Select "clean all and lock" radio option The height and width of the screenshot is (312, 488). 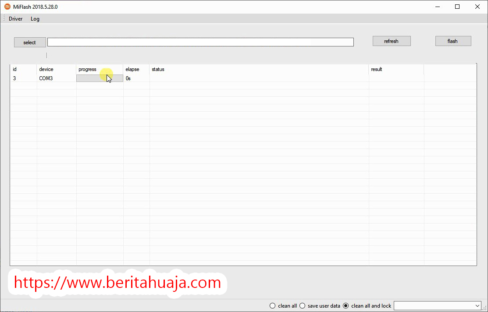pyautogui.click(x=346, y=306)
